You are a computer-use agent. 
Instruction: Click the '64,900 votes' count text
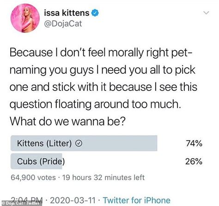point(33,178)
